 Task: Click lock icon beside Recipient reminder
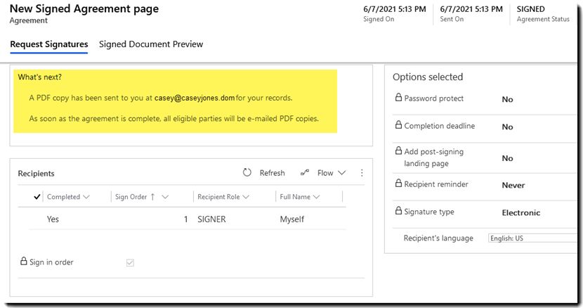[x=398, y=184]
